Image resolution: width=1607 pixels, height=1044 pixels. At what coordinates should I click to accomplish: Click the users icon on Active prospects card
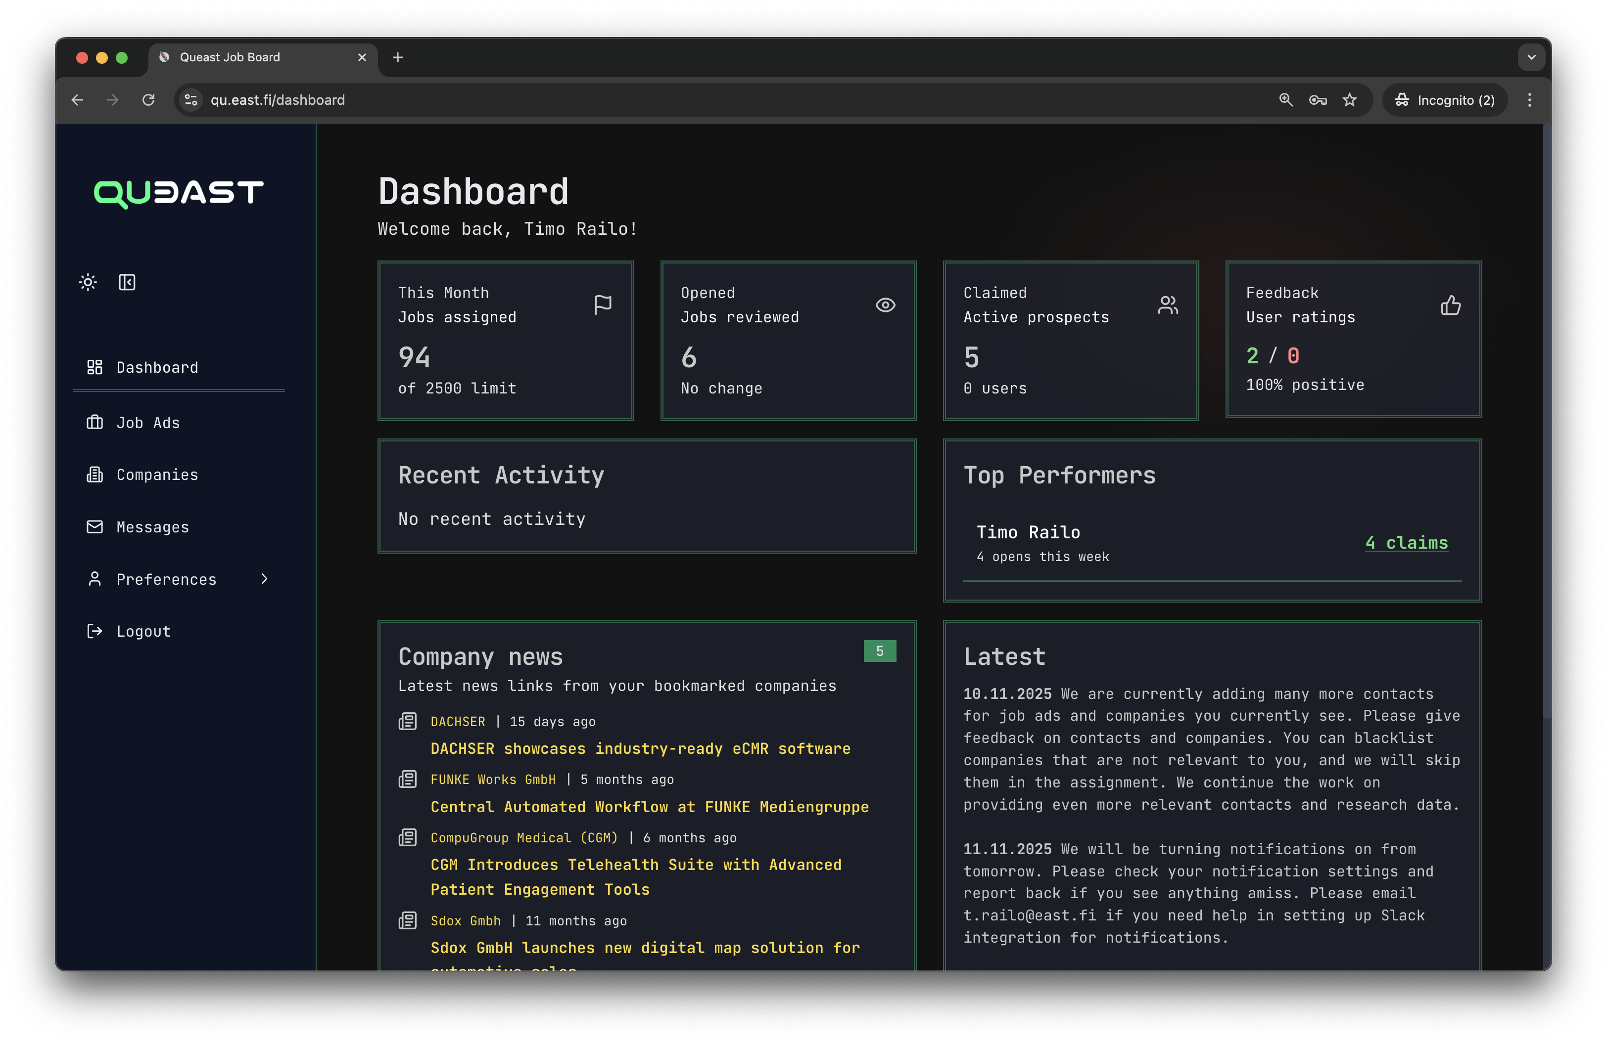tap(1168, 305)
